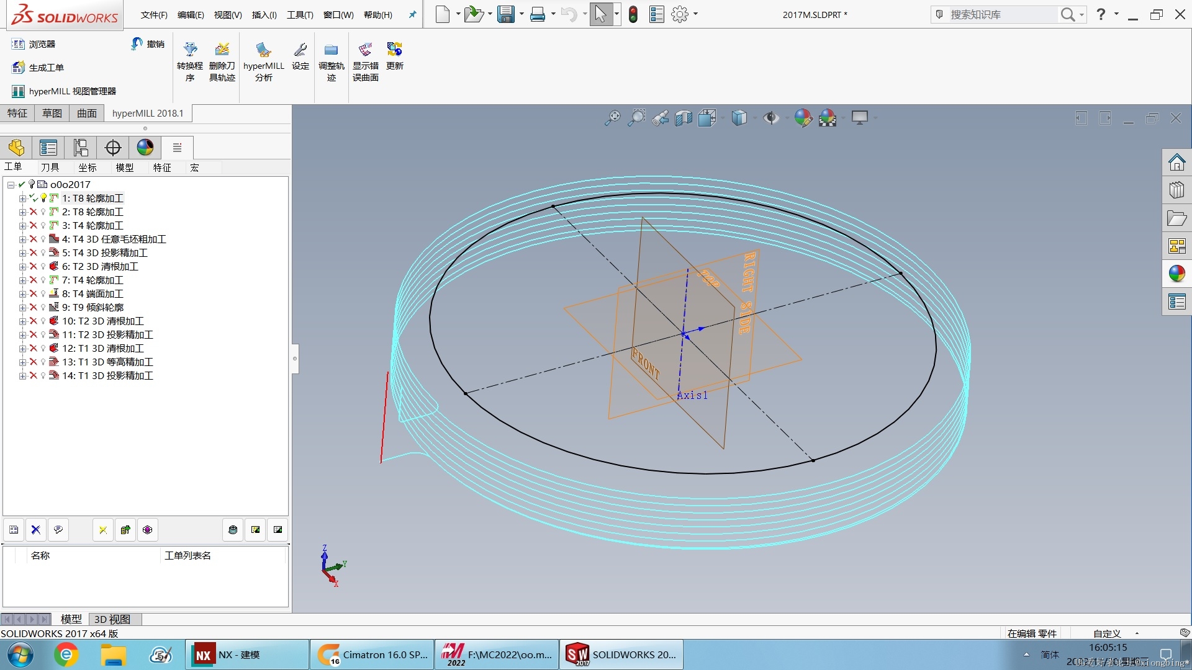The width and height of the screenshot is (1192, 670).
Task: Open the 文件(F) menu
Action: (154, 15)
